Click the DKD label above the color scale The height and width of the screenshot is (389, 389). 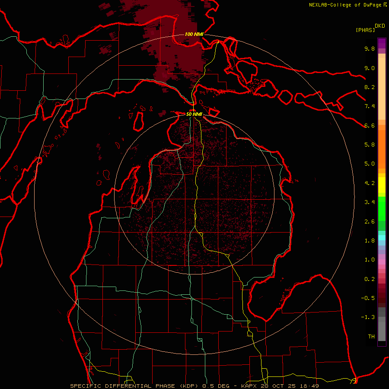click(x=380, y=26)
